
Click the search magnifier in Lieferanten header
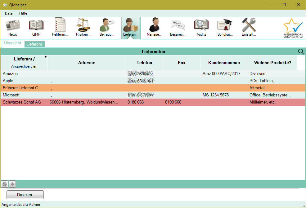[x=301, y=51]
